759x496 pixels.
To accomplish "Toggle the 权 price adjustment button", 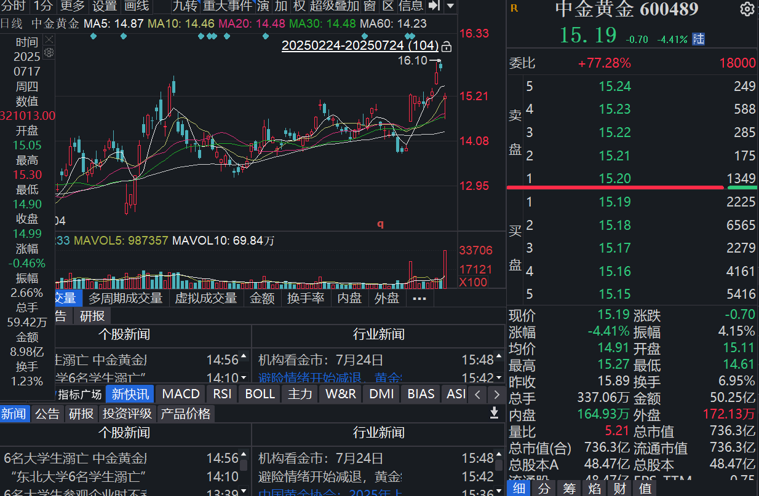I will coord(299,6).
